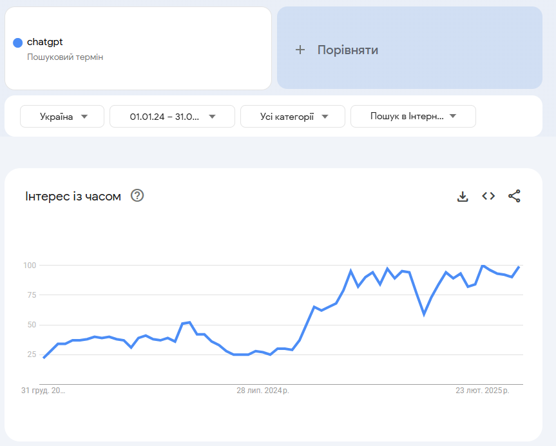Open help for Інтерес із часом
The image size is (556, 446).
click(x=137, y=195)
